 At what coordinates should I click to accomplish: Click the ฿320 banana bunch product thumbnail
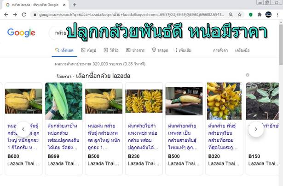point(224,101)
